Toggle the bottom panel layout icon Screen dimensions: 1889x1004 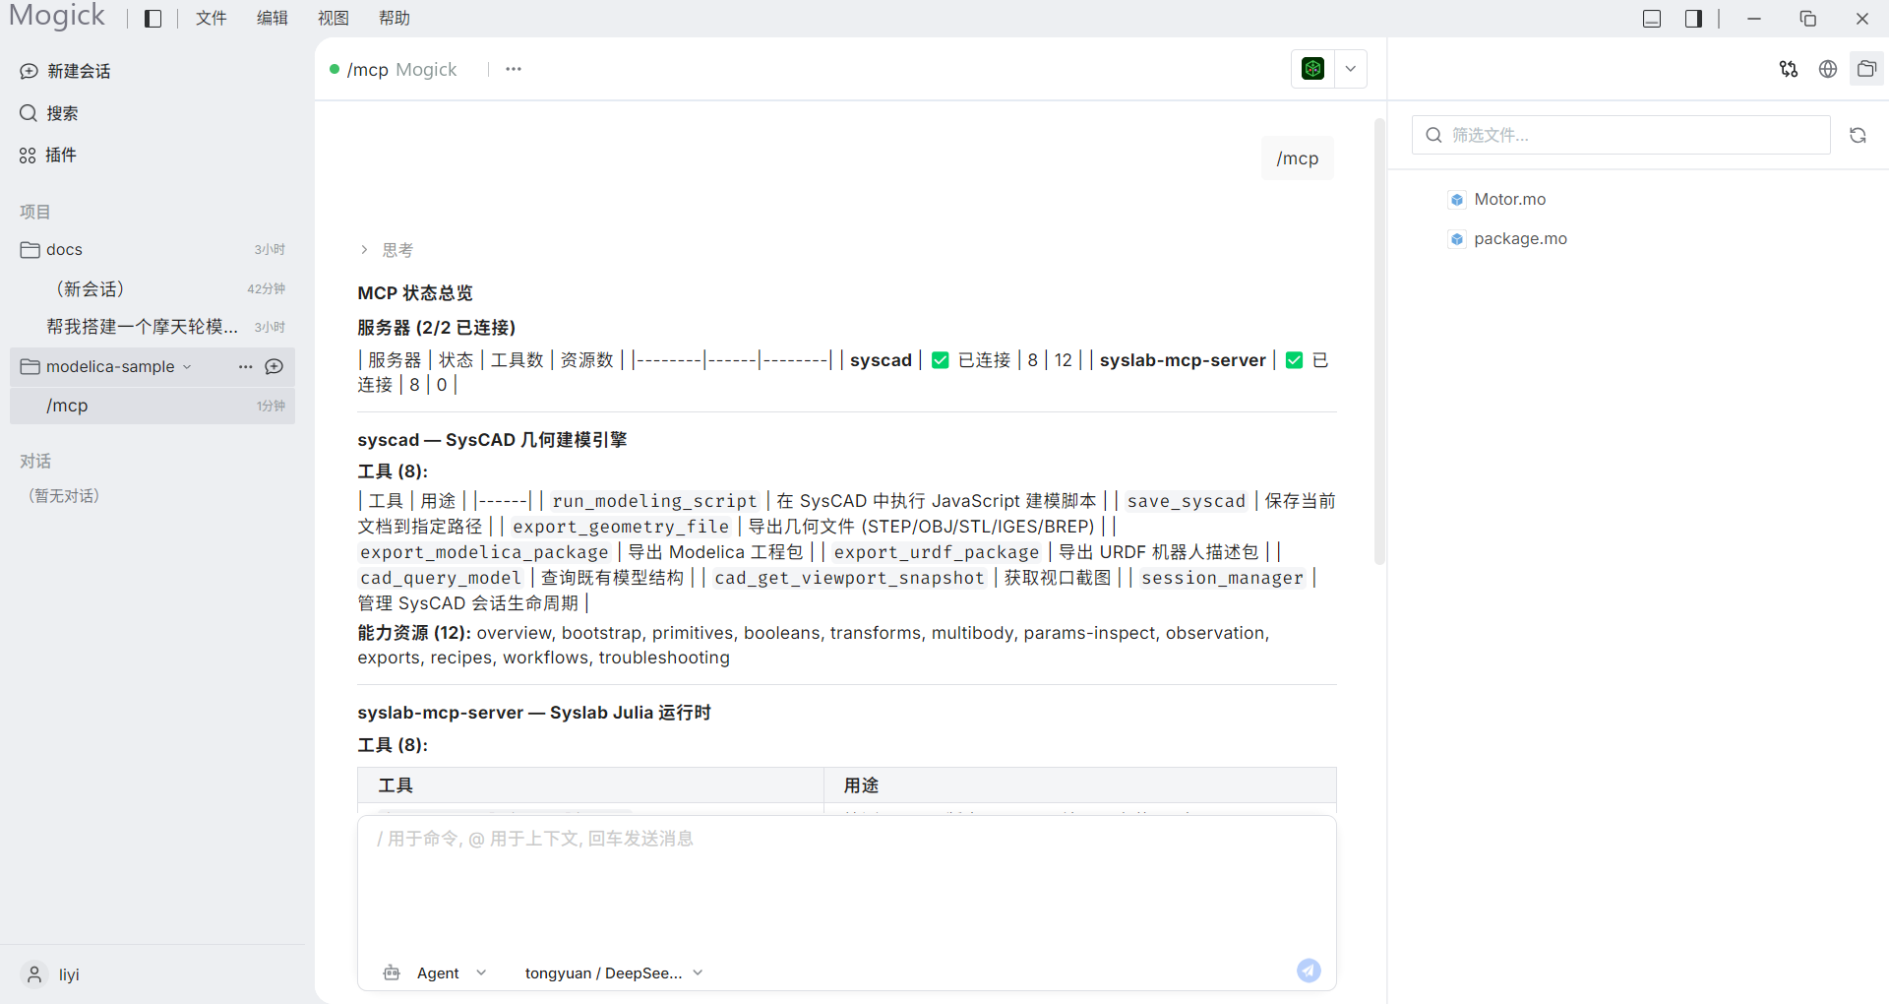click(x=1652, y=19)
